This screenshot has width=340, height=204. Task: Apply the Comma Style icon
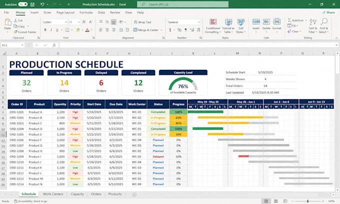point(185,30)
